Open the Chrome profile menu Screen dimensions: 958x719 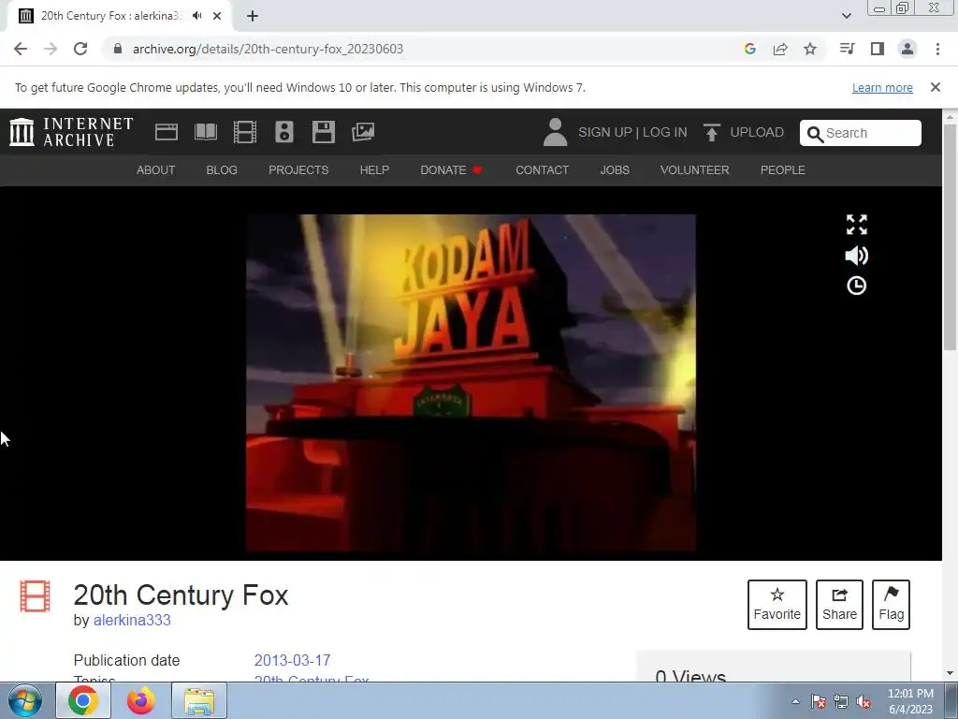907,49
